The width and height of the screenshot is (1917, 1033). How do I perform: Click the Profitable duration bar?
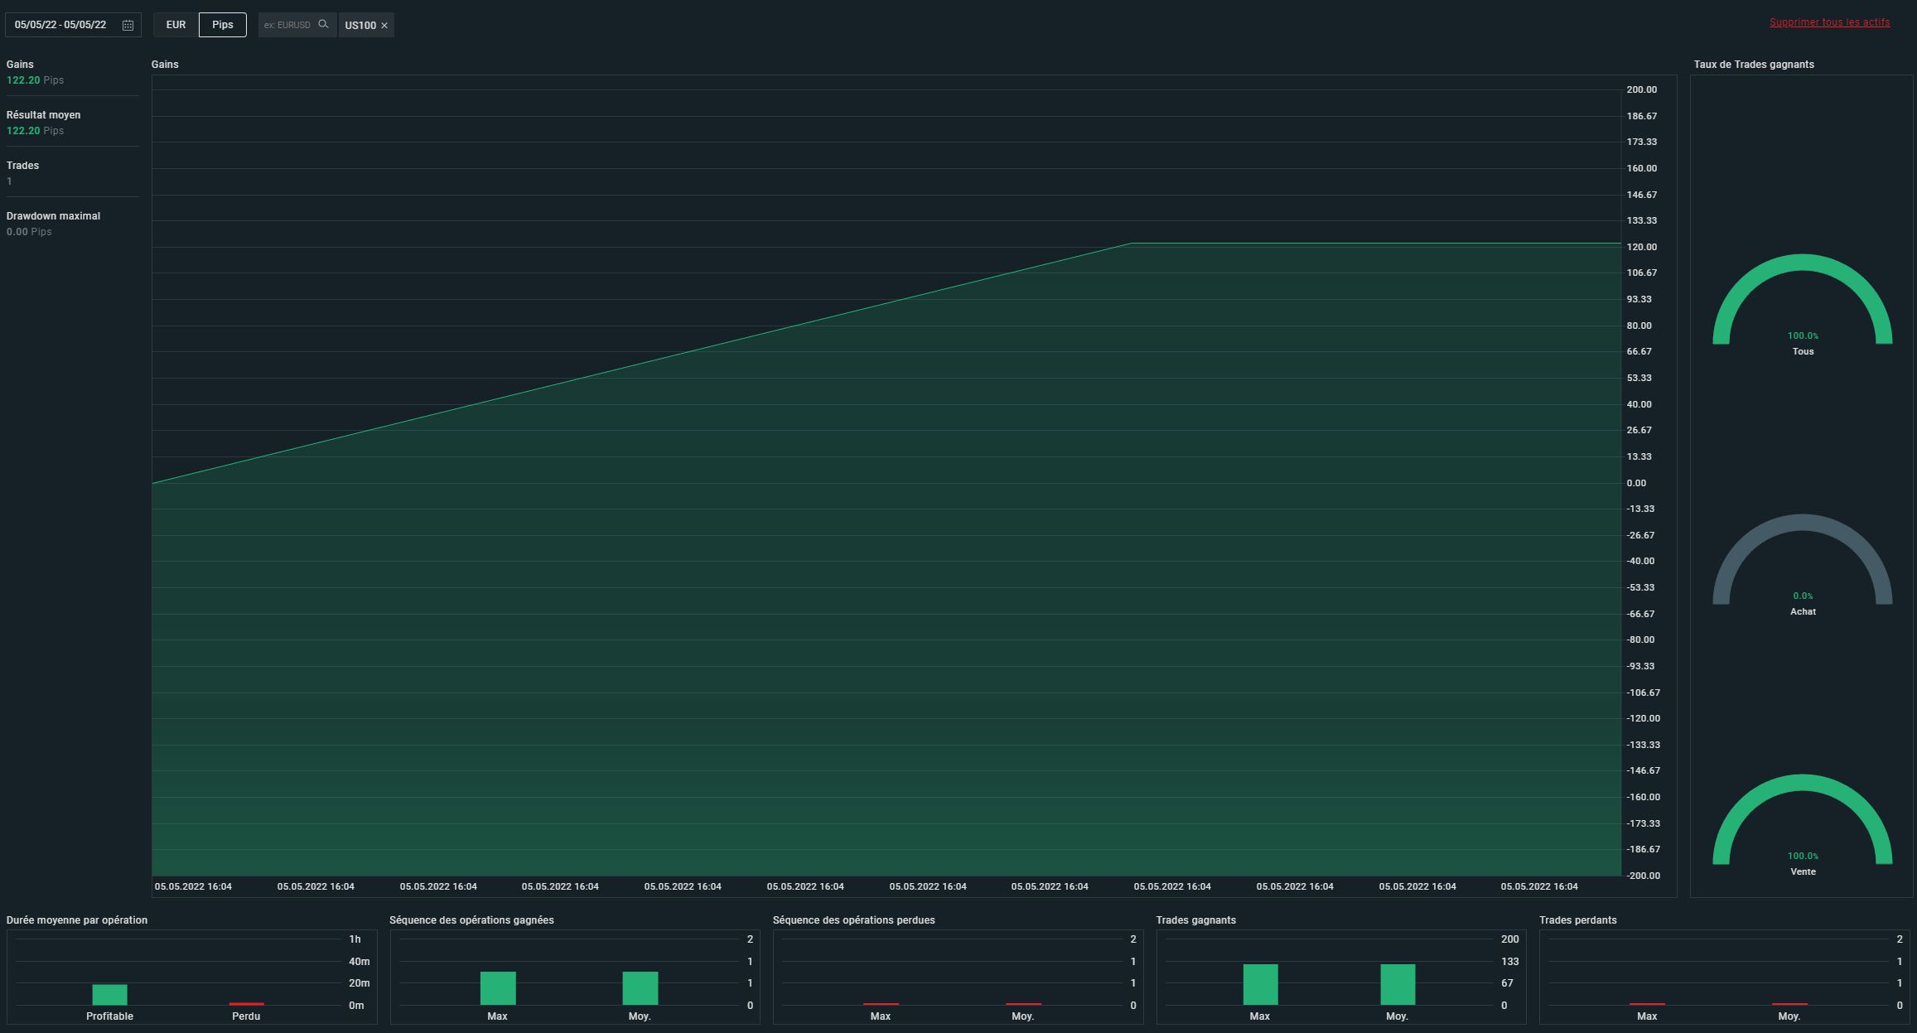(x=109, y=994)
